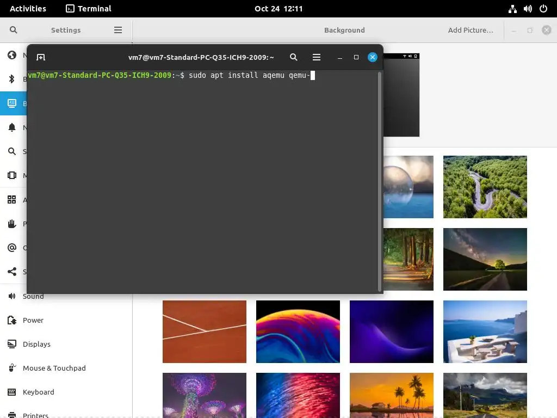This screenshot has width=557, height=418.
Task: Select the Online Accounts at-sign icon
Action: tap(12, 248)
